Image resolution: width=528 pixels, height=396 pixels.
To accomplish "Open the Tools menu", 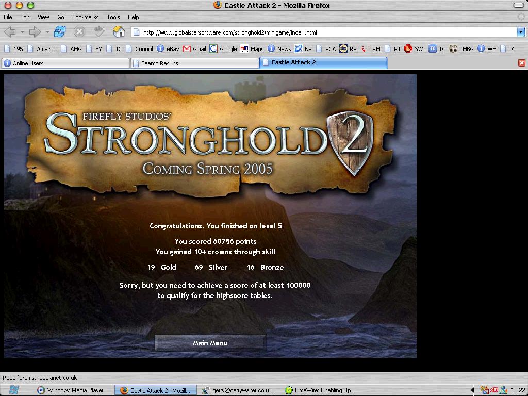I will coord(113,17).
